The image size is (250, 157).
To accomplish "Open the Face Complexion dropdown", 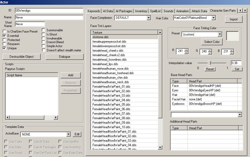I will pos(149,18).
